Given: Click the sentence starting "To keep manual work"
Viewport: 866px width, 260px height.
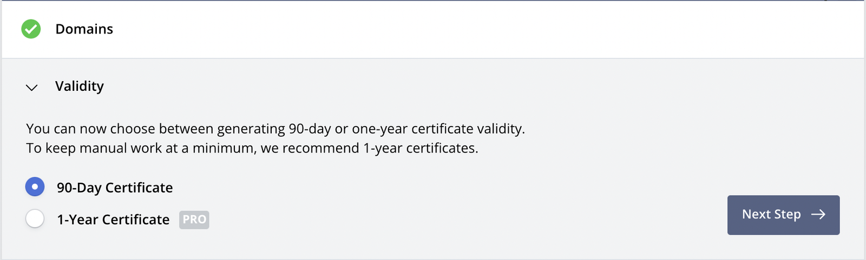Looking at the screenshot, I should pos(252,148).
